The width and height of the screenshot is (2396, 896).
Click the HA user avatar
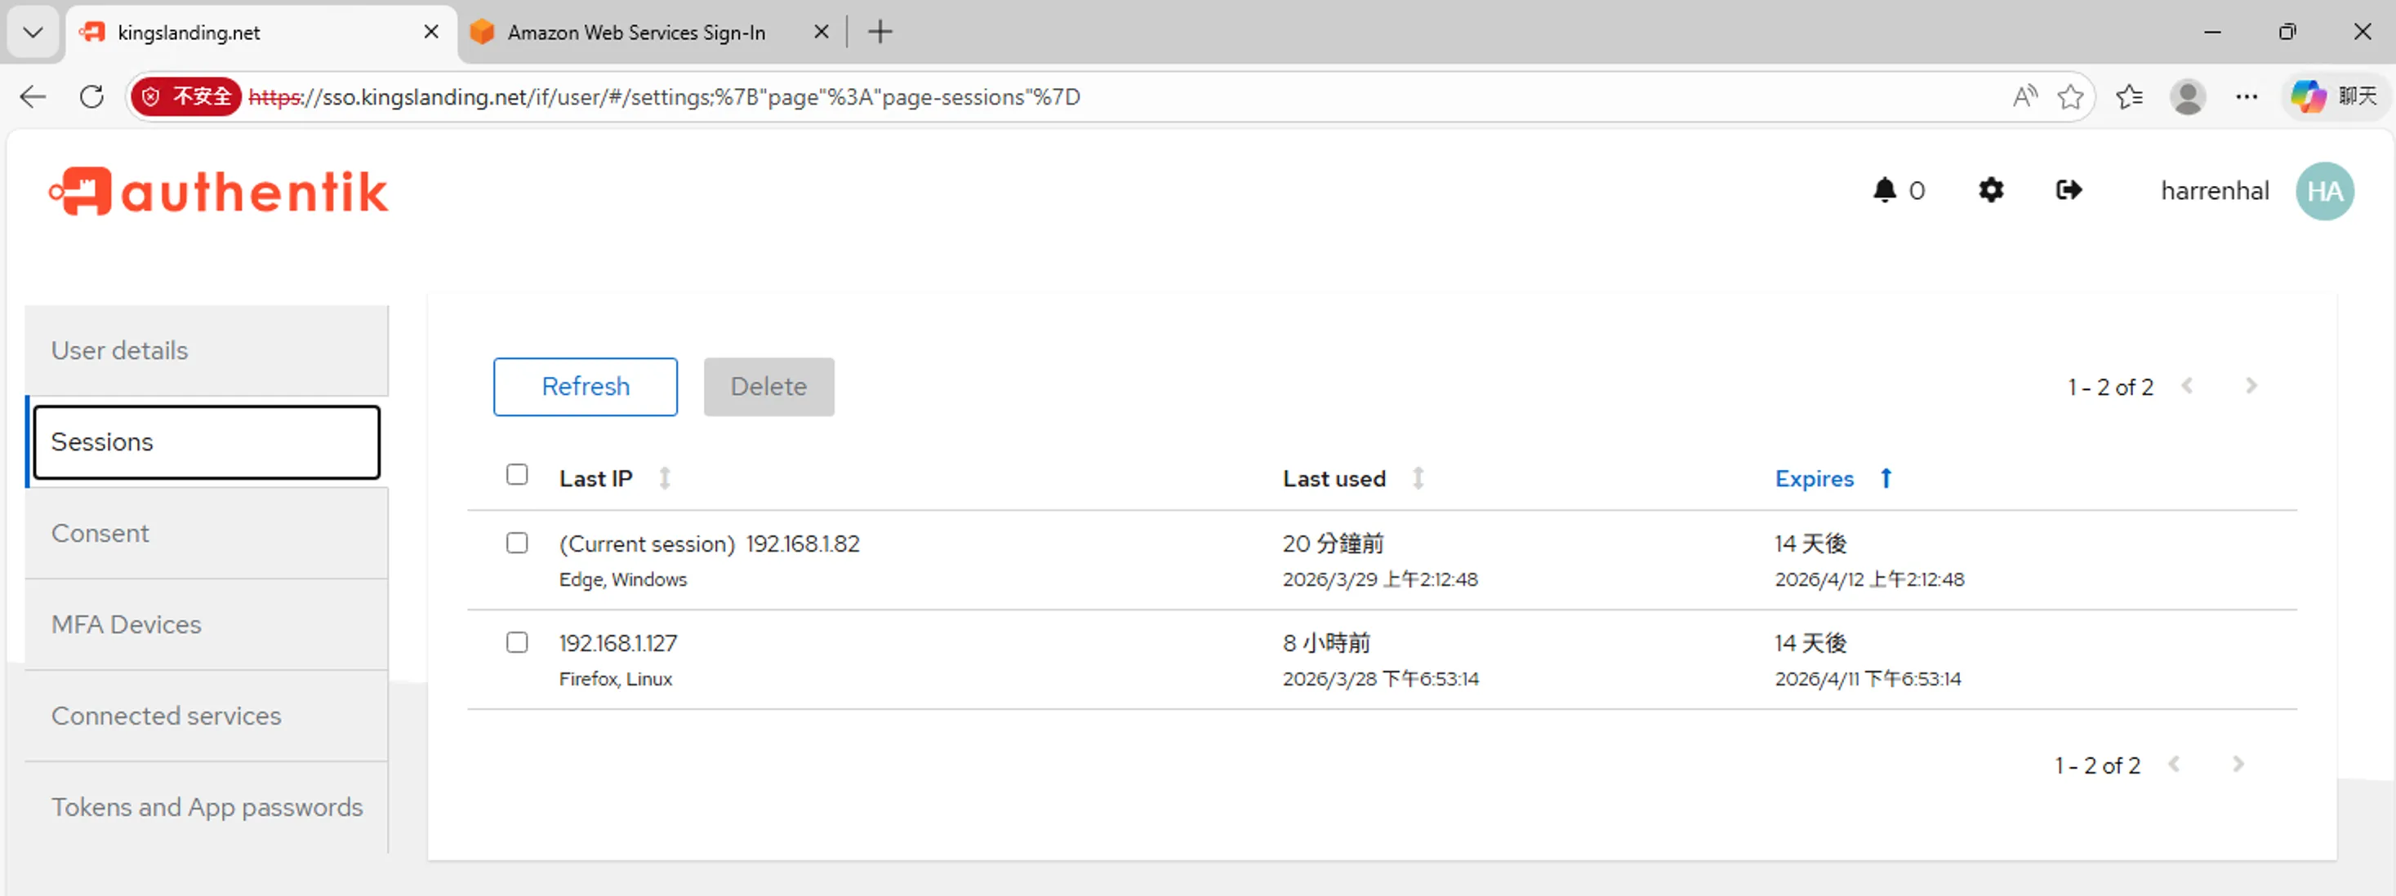(x=2324, y=192)
